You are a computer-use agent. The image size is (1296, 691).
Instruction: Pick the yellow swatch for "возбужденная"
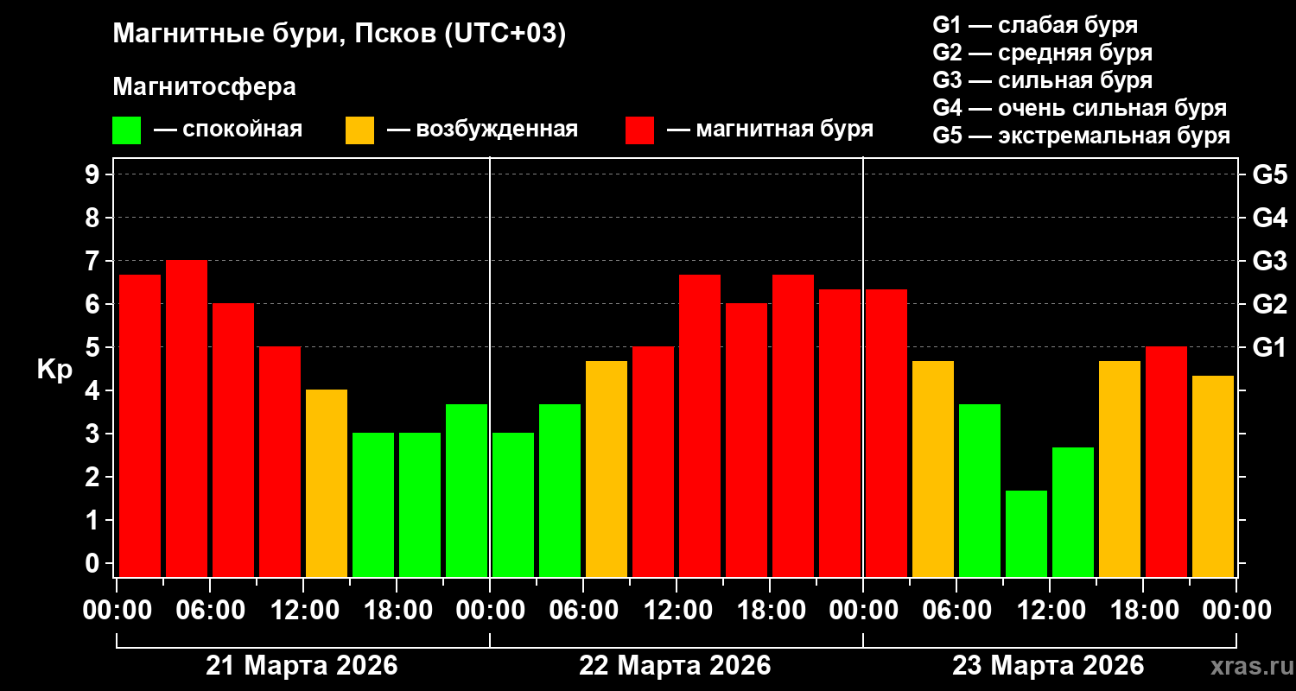click(359, 130)
